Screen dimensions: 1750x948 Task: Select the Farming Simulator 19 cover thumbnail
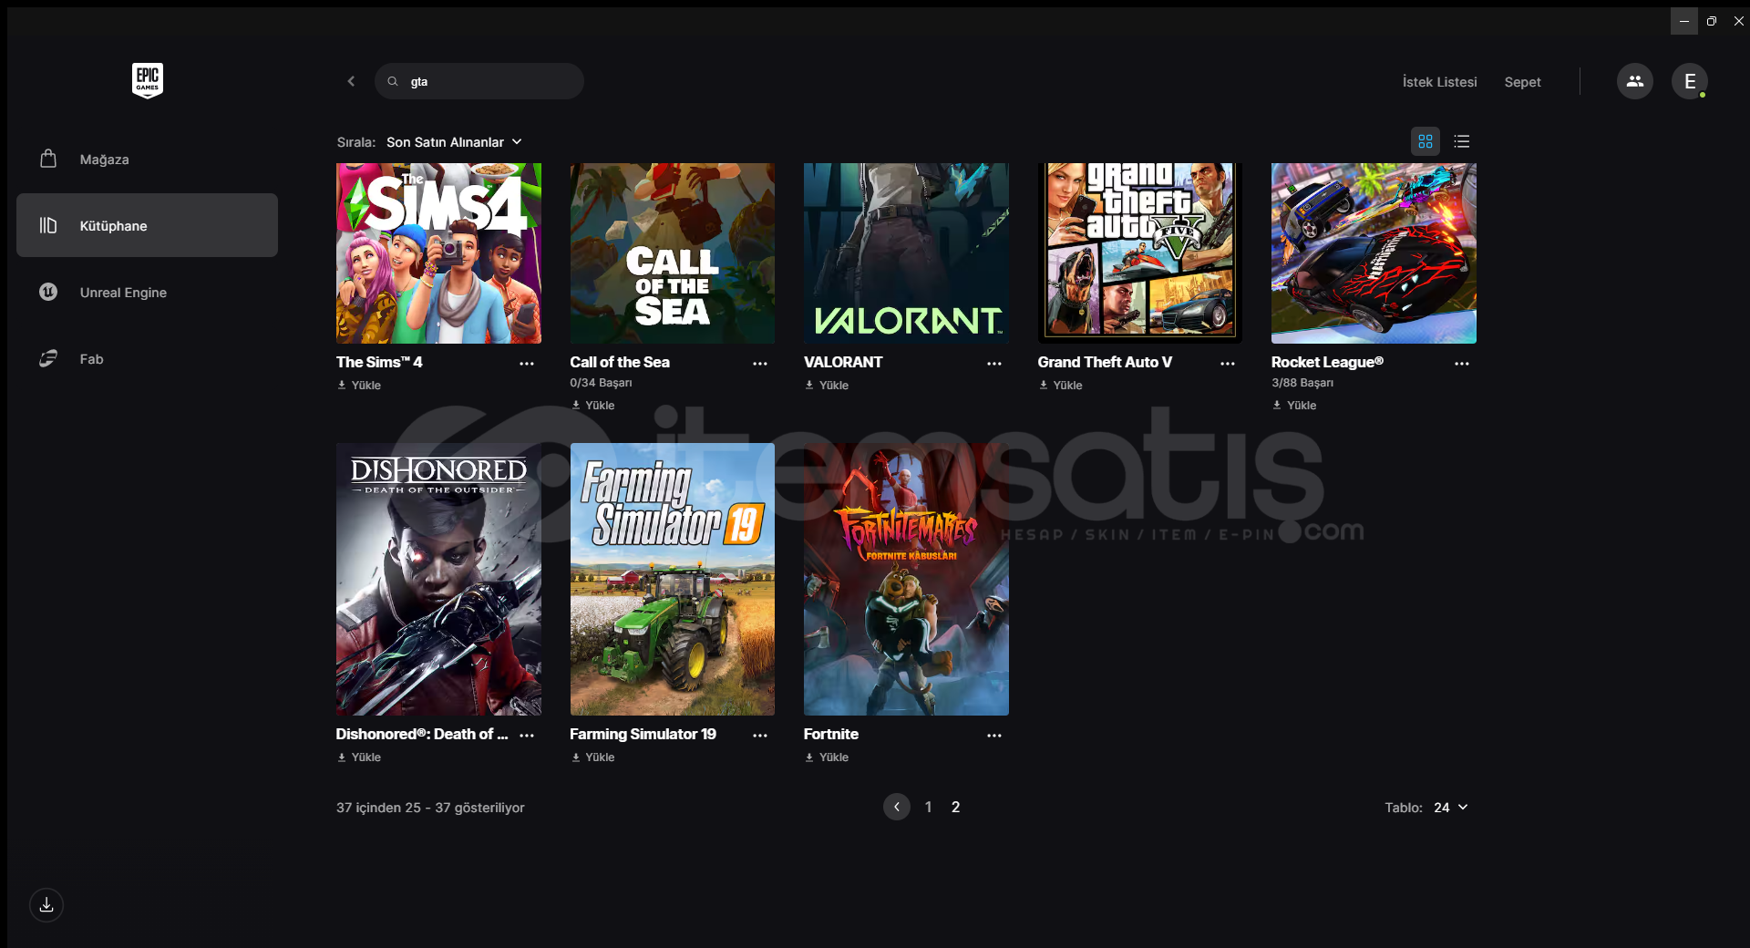tap(672, 579)
